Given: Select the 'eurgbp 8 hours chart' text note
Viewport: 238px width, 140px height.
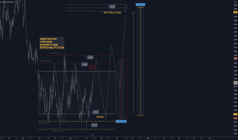Looking at the screenshot, I should (x=52, y=43).
